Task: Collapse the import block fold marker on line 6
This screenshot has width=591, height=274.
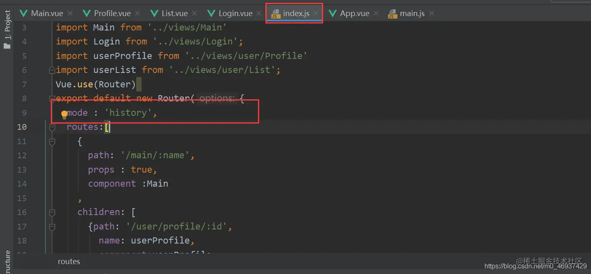Action: (x=52, y=70)
